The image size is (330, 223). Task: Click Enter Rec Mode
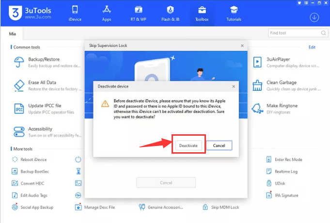coord(284,159)
